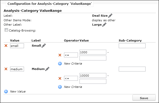
Task: Click the New Value link text
Action: click(x=18, y=91)
